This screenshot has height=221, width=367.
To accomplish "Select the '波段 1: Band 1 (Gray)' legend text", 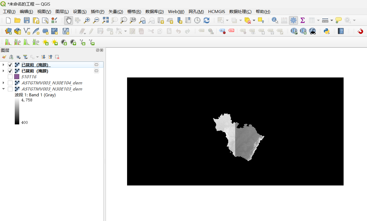I will pyautogui.click(x=35, y=95).
